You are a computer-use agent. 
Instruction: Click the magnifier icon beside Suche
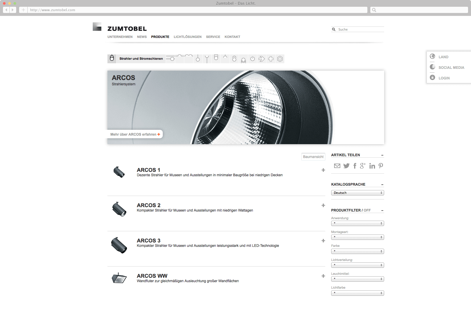pyautogui.click(x=334, y=29)
